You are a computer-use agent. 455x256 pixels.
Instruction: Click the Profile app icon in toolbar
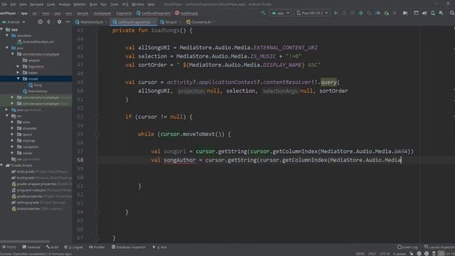point(378,13)
